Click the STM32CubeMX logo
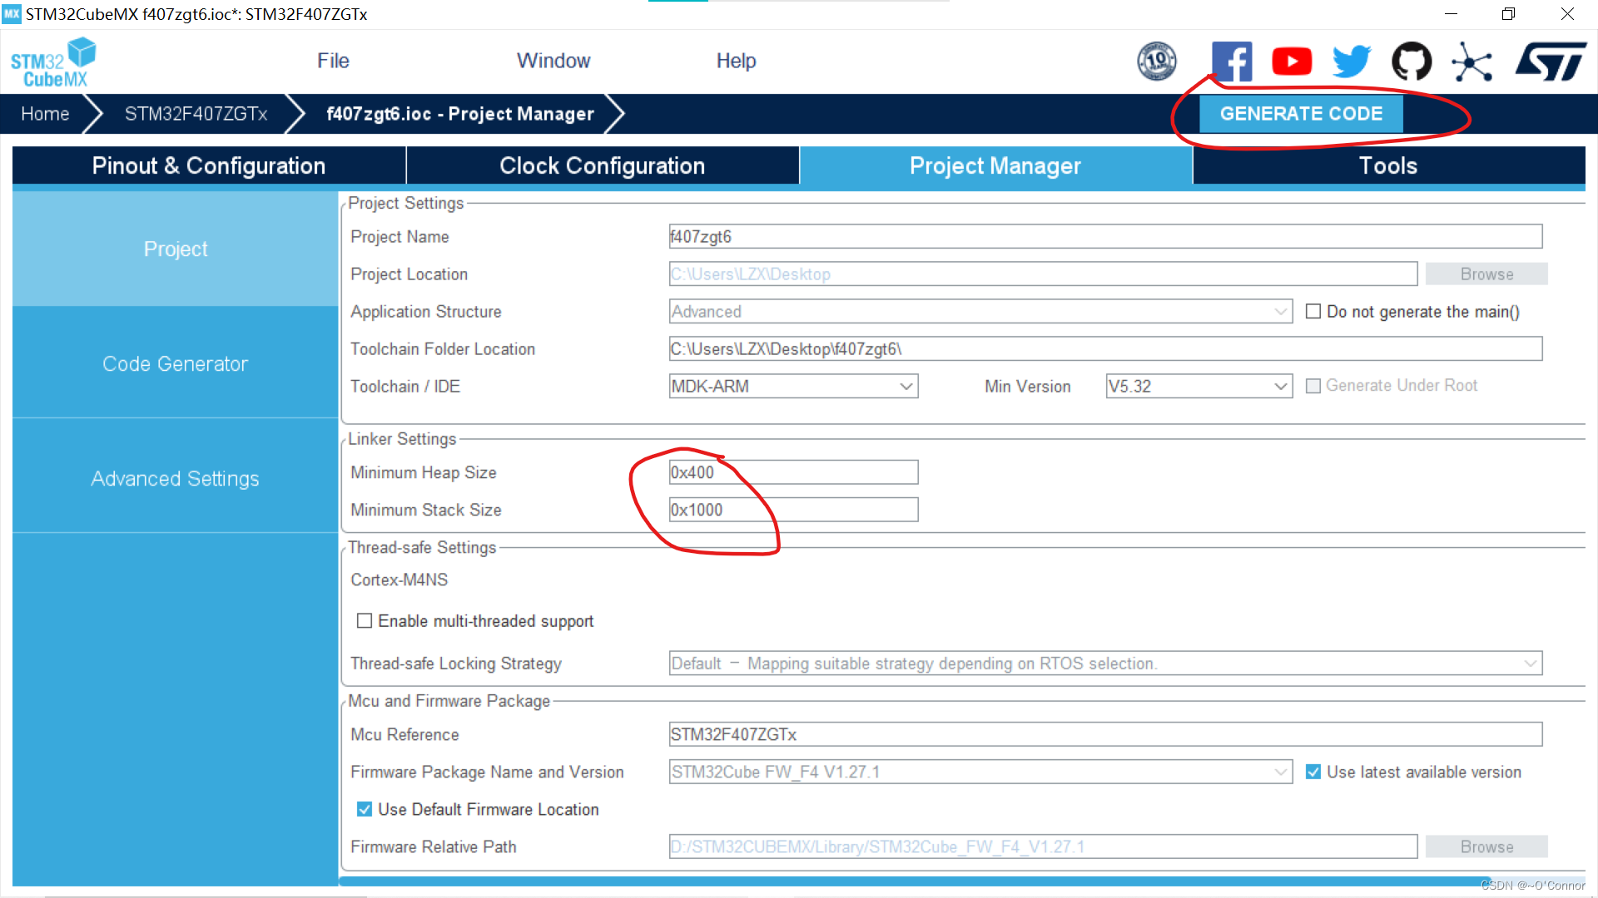Screen dimensions: 1598x898 tap(53, 62)
